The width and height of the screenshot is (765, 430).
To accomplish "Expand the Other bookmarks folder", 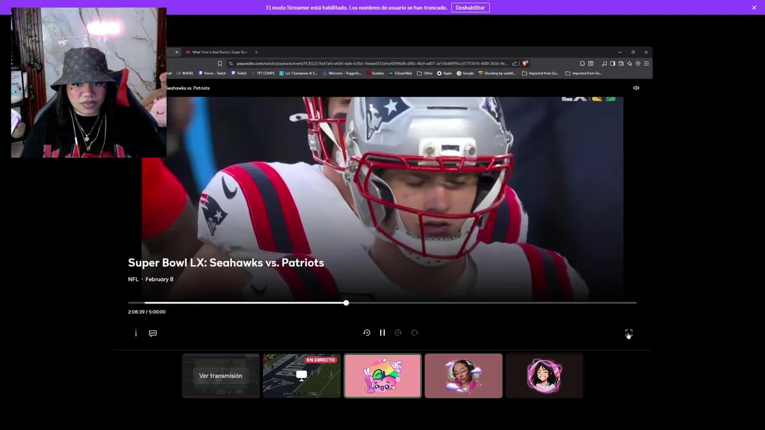I will 425,73.
